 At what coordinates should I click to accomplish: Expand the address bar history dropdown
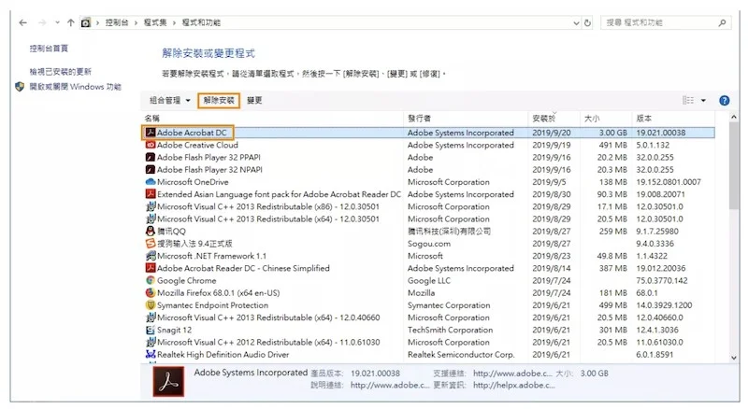point(576,23)
